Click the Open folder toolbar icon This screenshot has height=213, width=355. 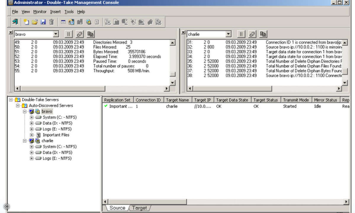[35, 22]
